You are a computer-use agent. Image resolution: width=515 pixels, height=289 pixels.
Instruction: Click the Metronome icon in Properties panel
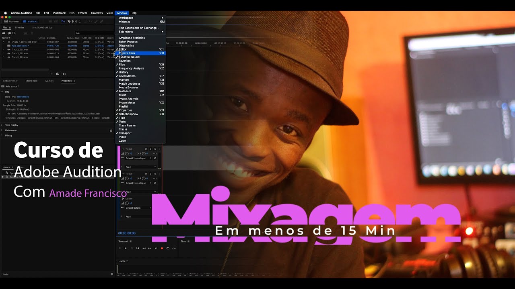[x=111, y=130]
